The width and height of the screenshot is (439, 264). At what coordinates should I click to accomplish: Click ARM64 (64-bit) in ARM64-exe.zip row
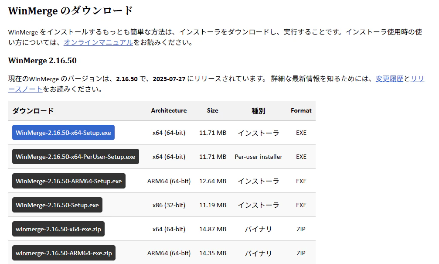[169, 253]
